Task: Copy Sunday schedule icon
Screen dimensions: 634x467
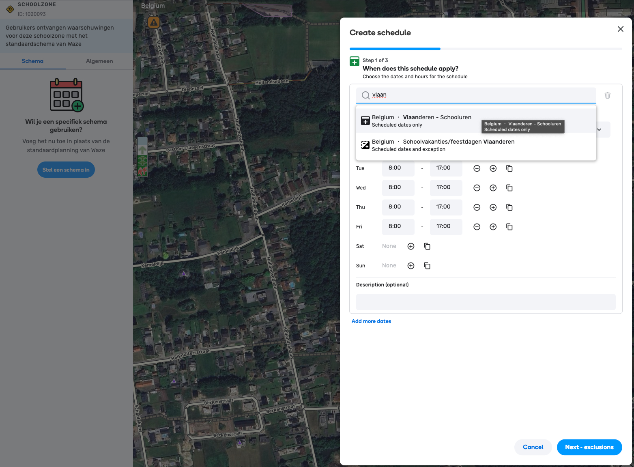Action: pyautogui.click(x=427, y=266)
